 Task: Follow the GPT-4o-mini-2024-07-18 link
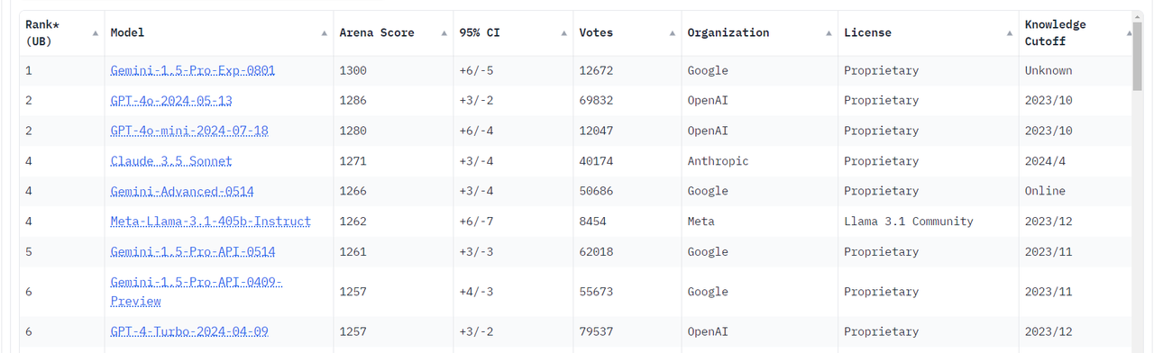[x=189, y=131]
